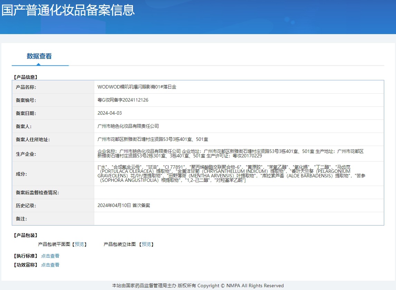The width and height of the screenshot is (396, 290).
Task: Click the 历史记录 entry 2024年04月10日 首次备案
Action: (x=124, y=205)
